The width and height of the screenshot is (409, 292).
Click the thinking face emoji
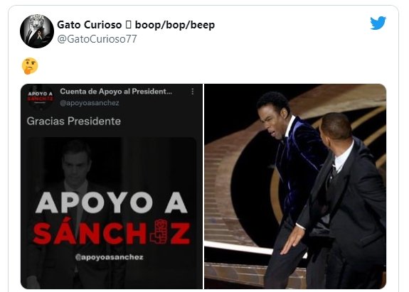click(30, 66)
